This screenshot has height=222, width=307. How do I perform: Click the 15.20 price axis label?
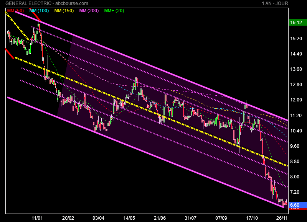click(x=296, y=38)
